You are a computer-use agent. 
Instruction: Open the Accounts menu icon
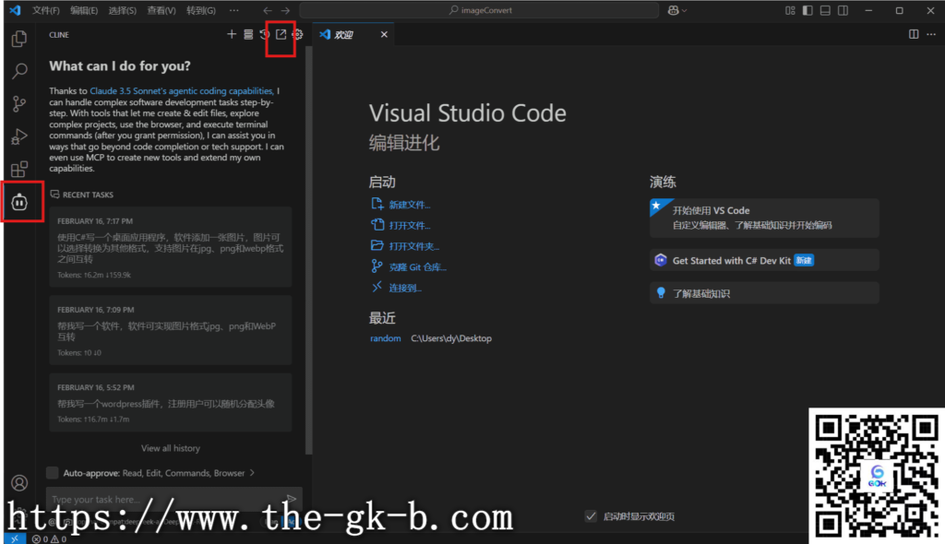(x=19, y=482)
